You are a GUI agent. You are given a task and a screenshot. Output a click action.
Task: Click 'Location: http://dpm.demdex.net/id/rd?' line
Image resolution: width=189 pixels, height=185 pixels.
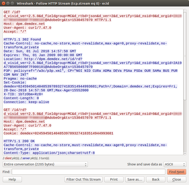tap(43, 59)
